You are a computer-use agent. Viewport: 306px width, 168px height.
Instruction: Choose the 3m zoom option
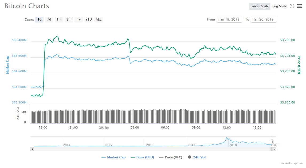(x=69, y=19)
